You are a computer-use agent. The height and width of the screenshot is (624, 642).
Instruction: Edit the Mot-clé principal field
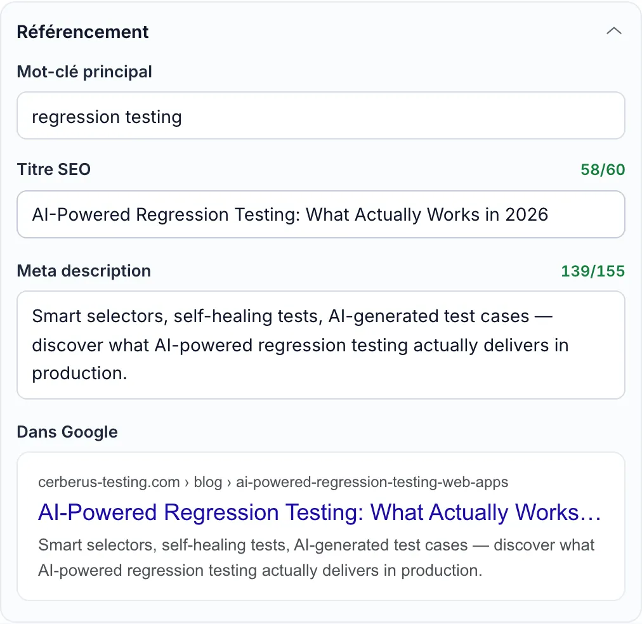pos(320,115)
